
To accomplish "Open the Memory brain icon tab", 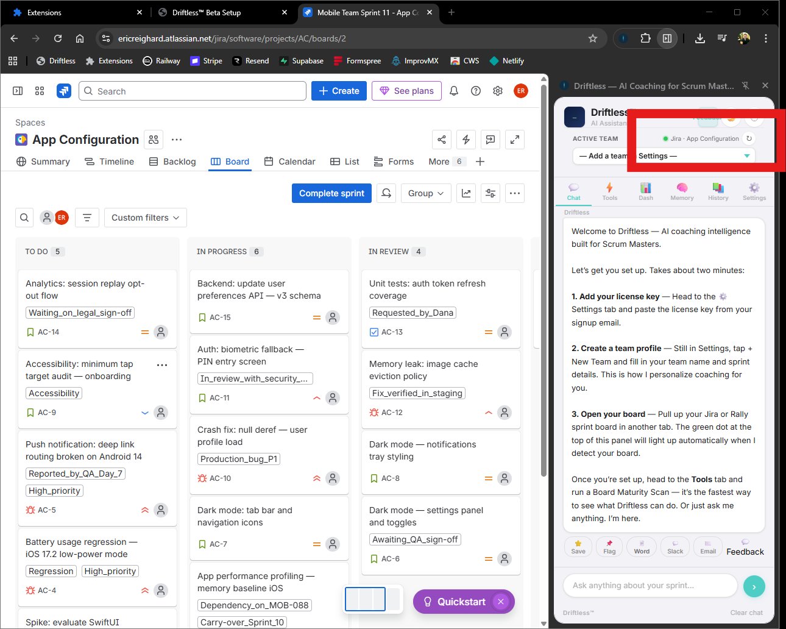I will [x=682, y=191].
